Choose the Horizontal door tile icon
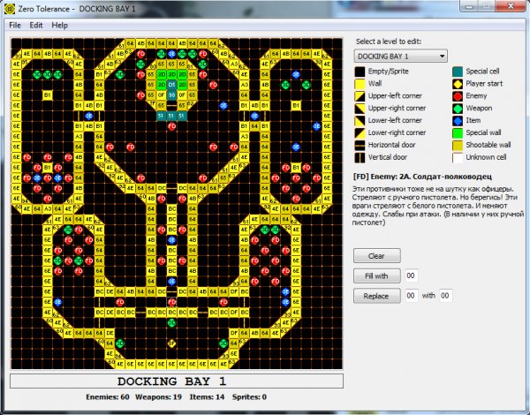The height and width of the screenshot is (415, 530). tap(360, 145)
